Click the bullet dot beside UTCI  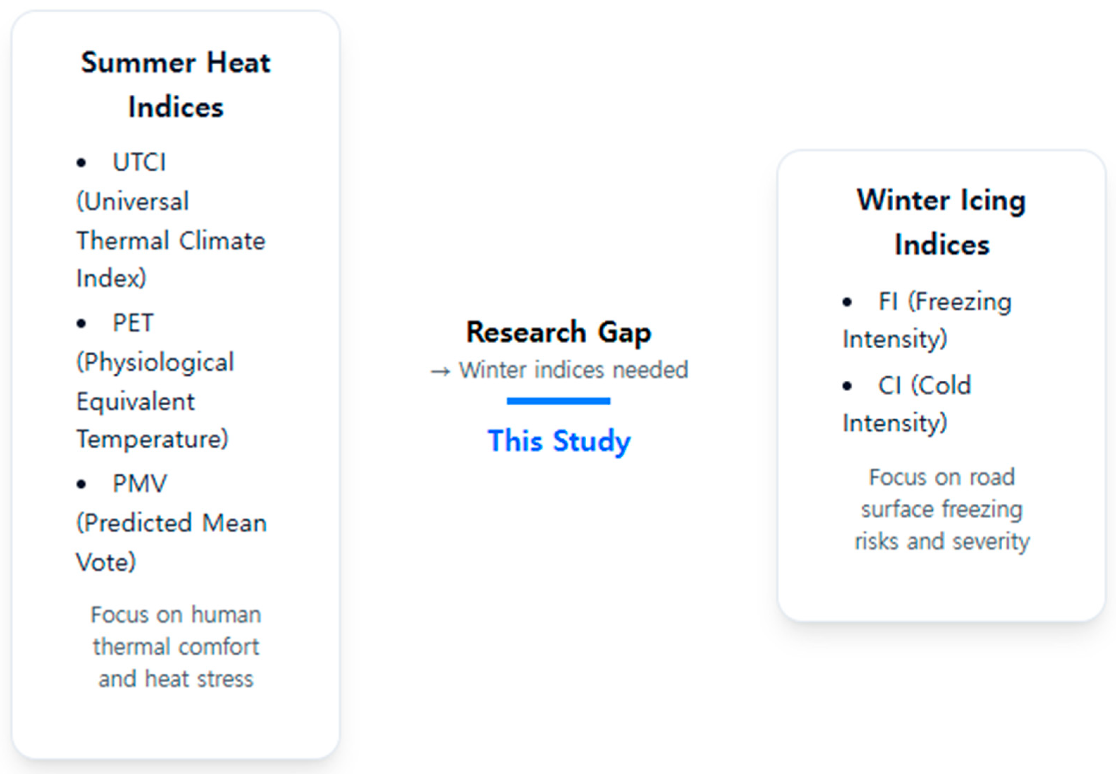(x=82, y=163)
